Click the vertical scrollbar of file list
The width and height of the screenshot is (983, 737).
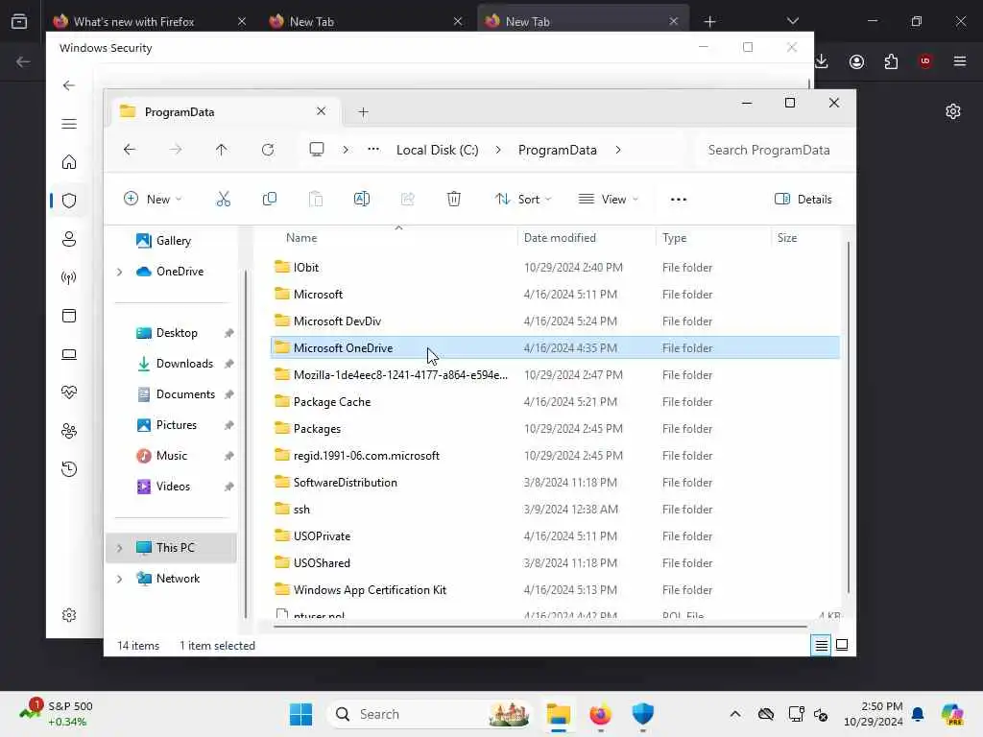click(849, 416)
